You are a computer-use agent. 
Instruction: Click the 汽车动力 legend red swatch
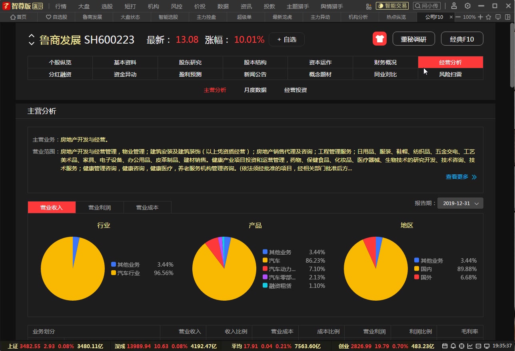265,269
